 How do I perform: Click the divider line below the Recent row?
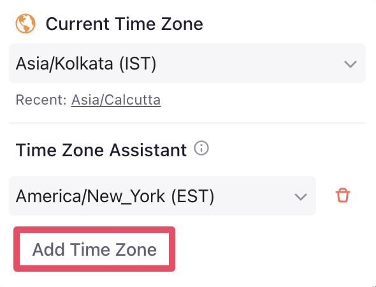[187, 123]
